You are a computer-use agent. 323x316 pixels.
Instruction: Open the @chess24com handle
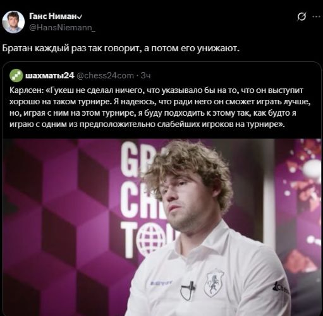(x=105, y=75)
